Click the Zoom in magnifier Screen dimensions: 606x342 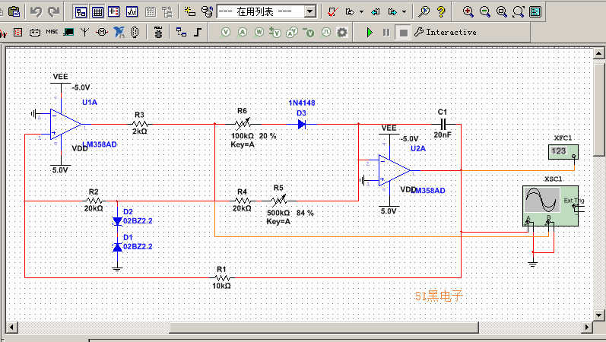click(468, 11)
